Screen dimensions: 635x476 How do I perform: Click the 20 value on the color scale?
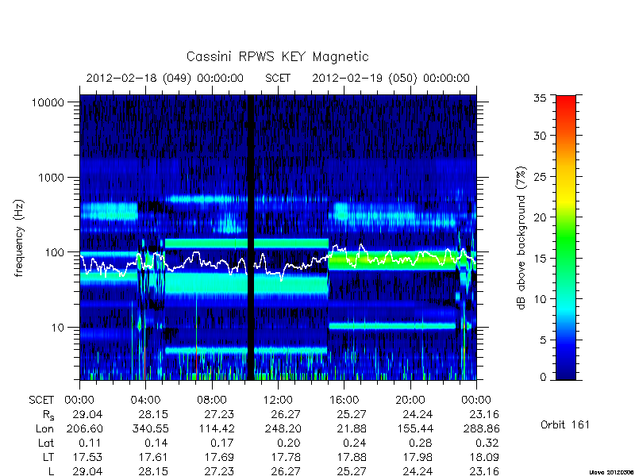pyautogui.click(x=540, y=217)
